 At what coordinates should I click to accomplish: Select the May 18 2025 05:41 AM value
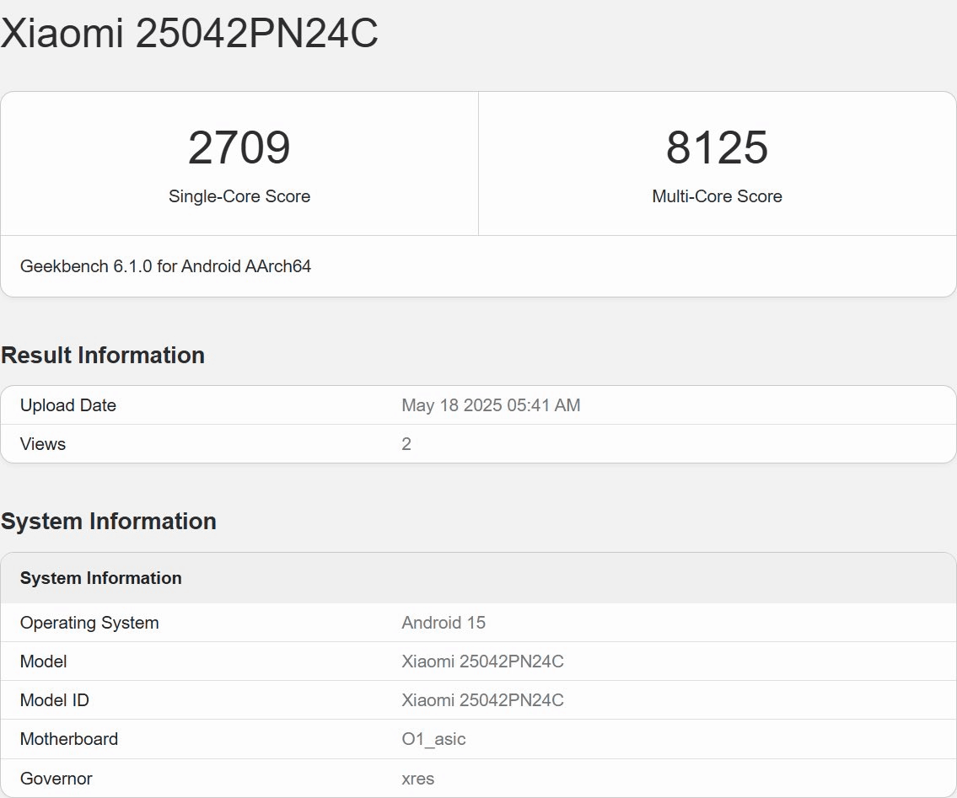tap(491, 405)
